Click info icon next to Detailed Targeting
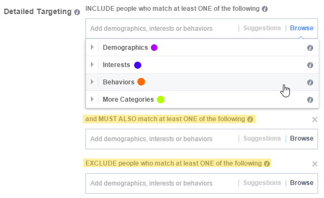Viewport: 324px width, 198px height. pos(77,12)
